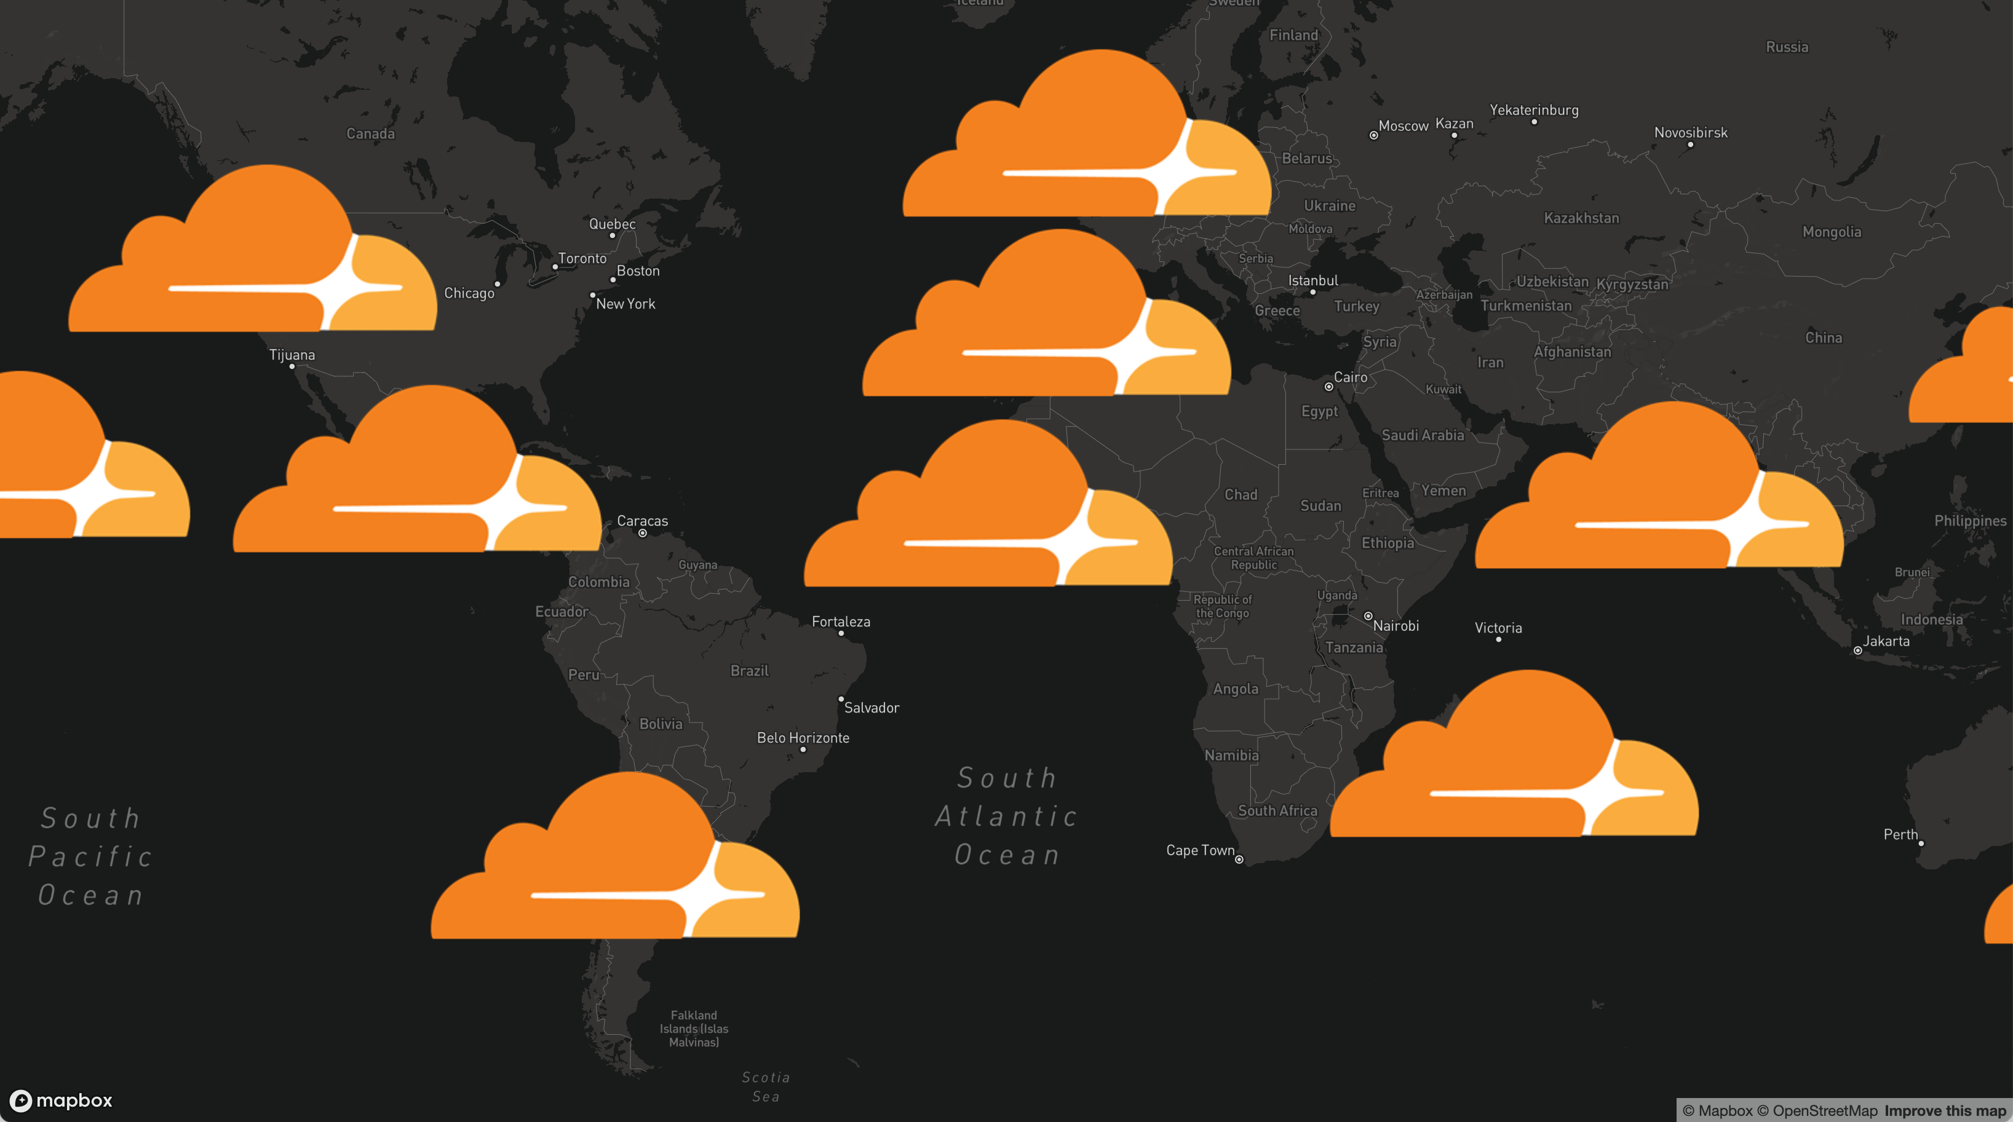
Task: Click the Toronto label
Action: pyautogui.click(x=582, y=258)
